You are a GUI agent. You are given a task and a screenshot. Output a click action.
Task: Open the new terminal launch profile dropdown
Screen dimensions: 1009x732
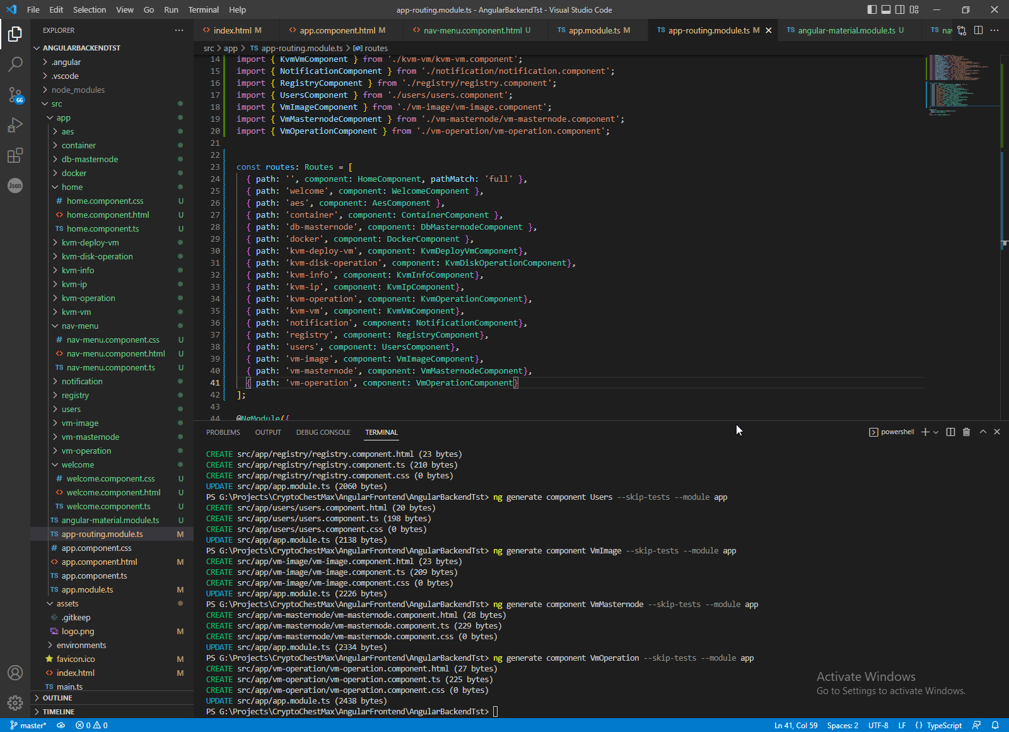pyautogui.click(x=936, y=432)
